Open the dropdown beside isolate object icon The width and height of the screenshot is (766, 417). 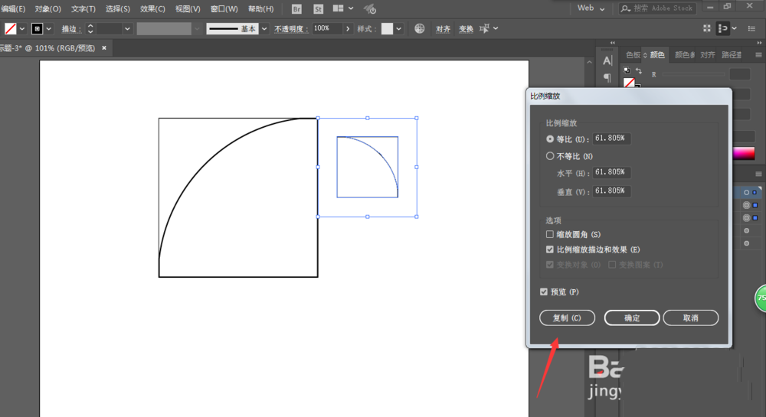pos(496,28)
